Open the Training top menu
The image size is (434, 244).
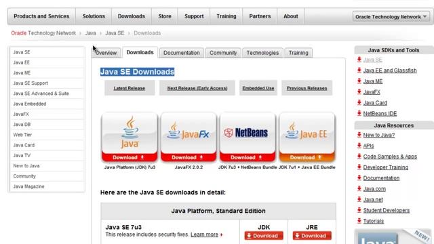click(226, 16)
